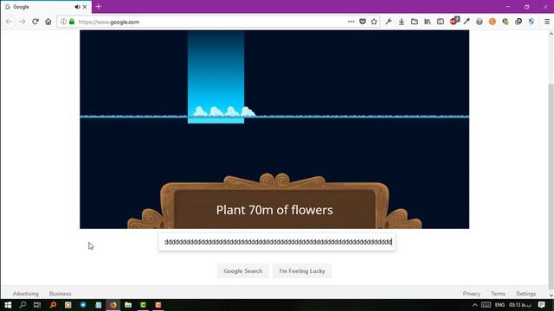Toggle the sidebar panel icon

click(x=441, y=22)
